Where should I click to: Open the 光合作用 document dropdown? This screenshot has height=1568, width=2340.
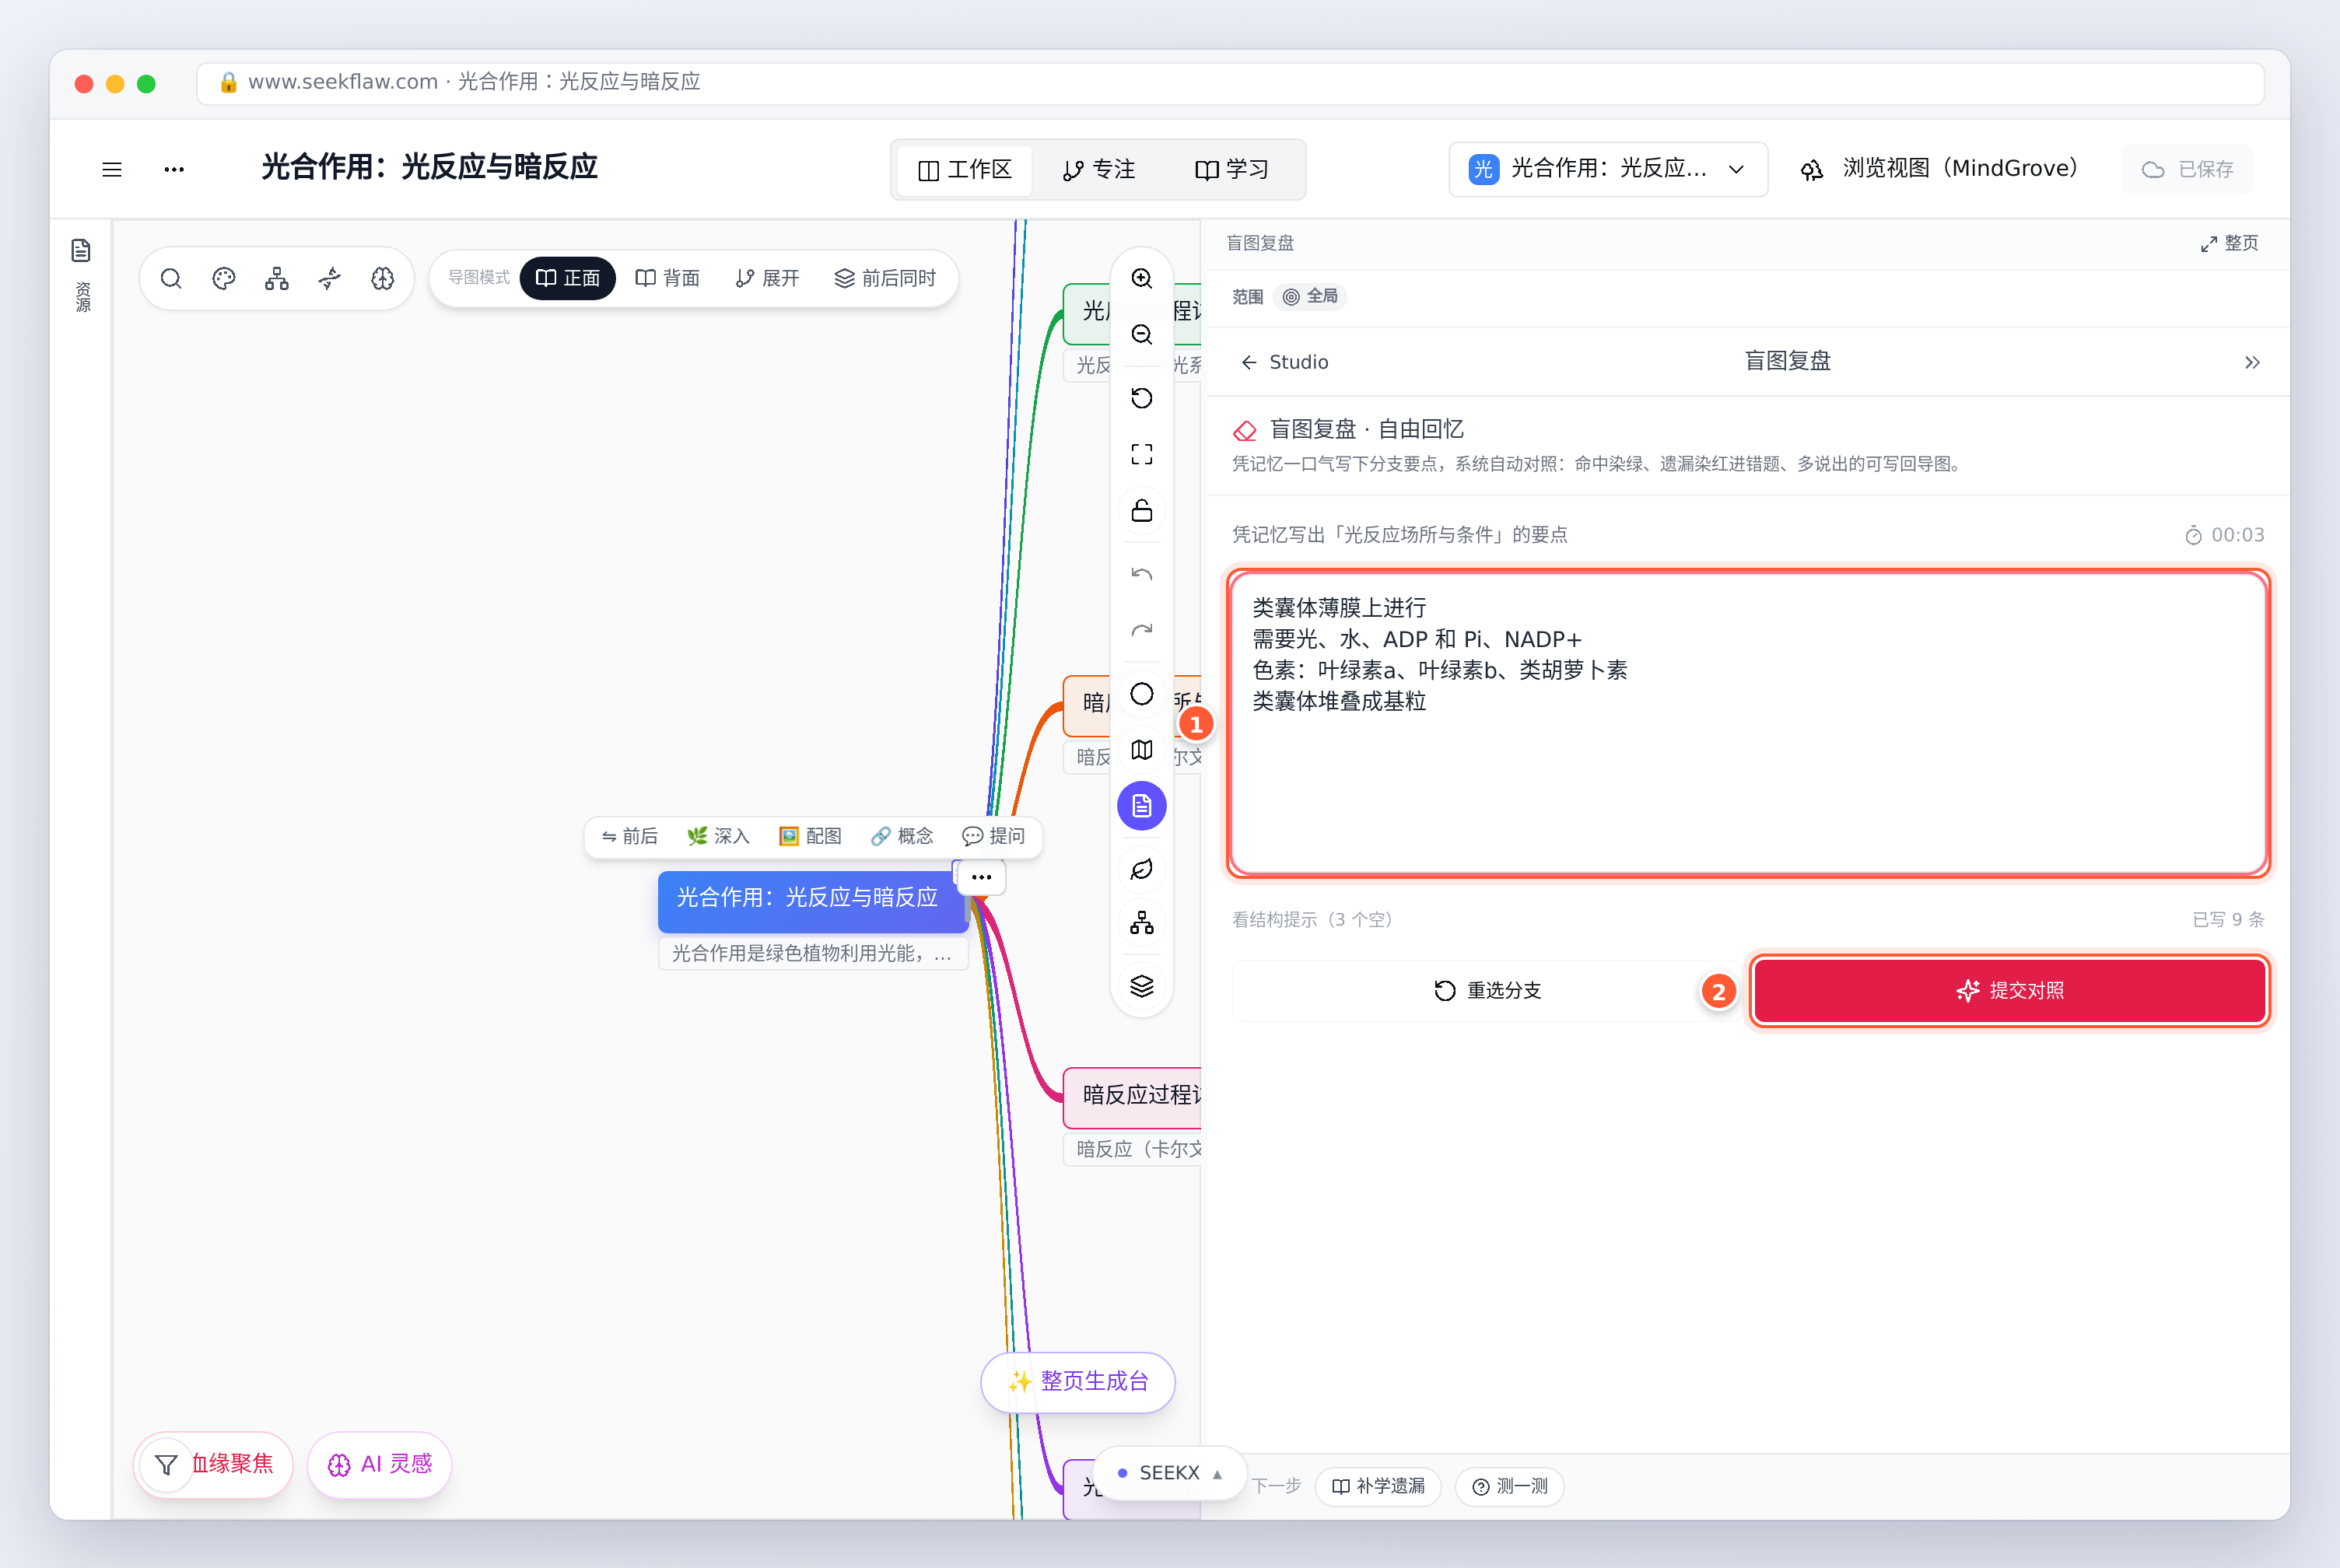click(x=1608, y=170)
